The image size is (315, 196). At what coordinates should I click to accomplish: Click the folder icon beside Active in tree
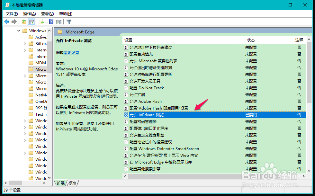tap(31, 37)
